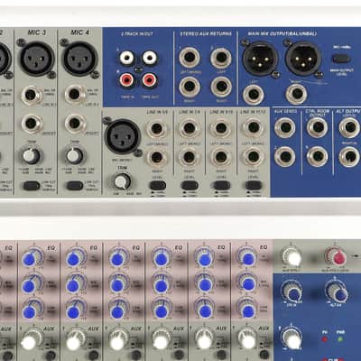
Task: Select stereo aux return 1 right jack
Action: 190,87
